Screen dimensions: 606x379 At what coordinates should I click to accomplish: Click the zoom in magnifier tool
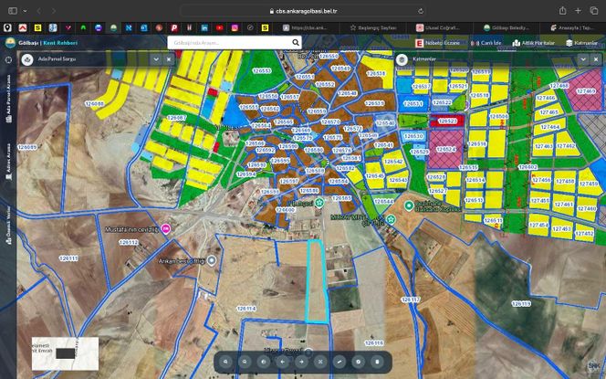[x=225, y=362]
